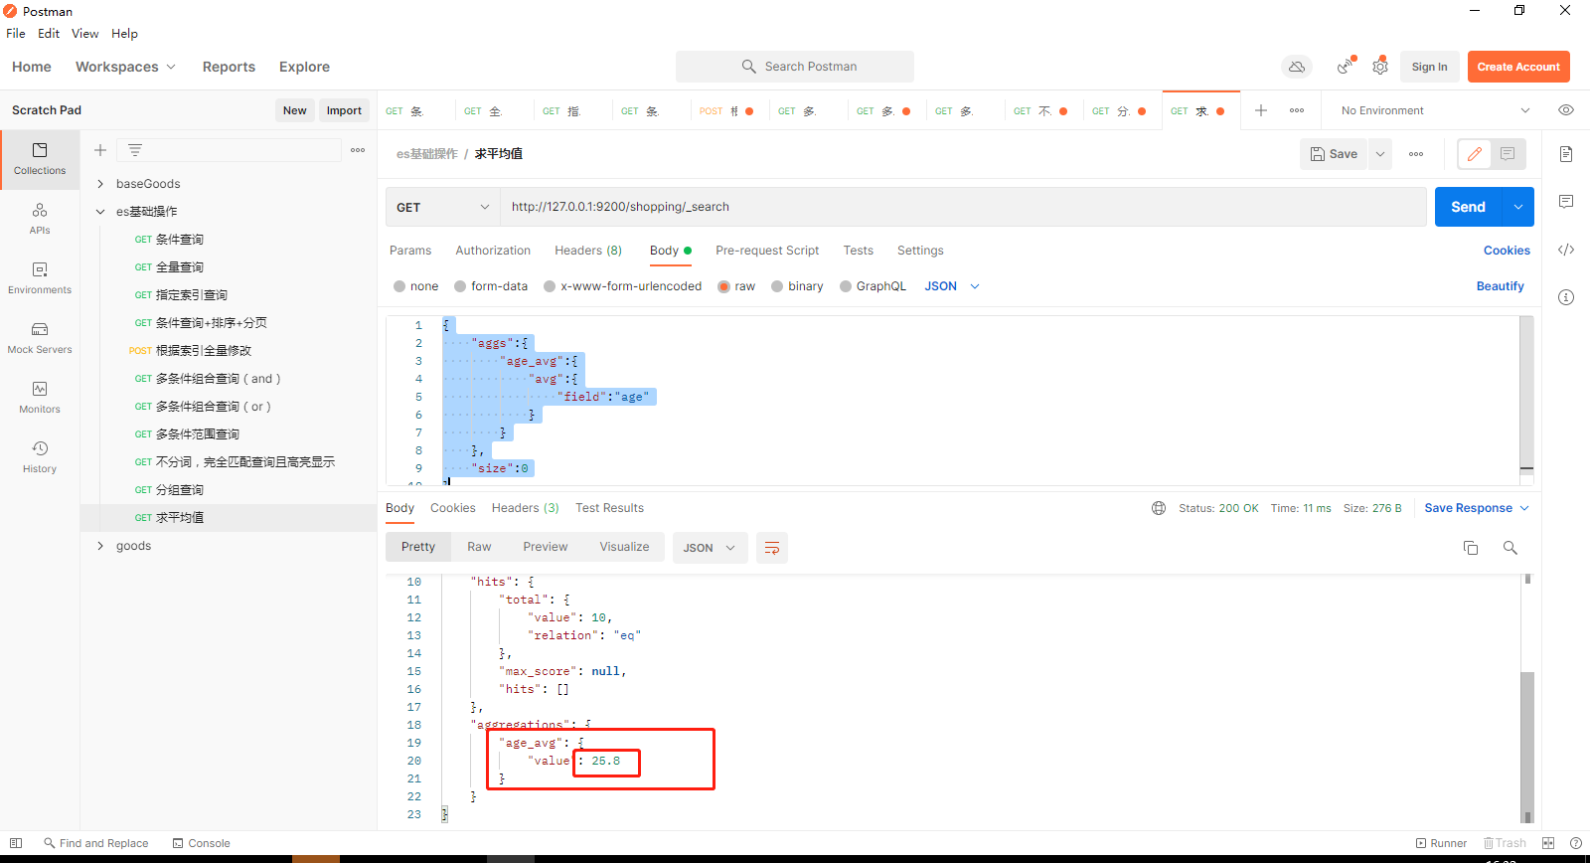Open collections panel more options menu
This screenshot has height=863, width=1590.
(358, 150)
